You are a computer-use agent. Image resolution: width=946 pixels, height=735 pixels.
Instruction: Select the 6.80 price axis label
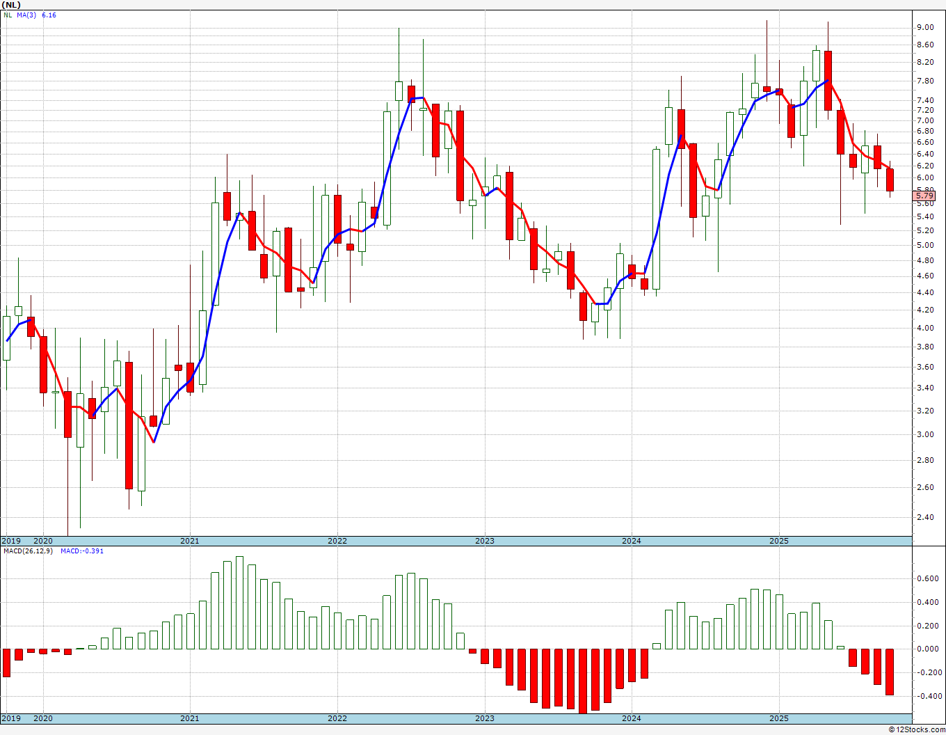925,131
